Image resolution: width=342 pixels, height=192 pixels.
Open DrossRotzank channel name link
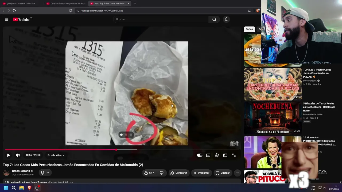(21, 171)
